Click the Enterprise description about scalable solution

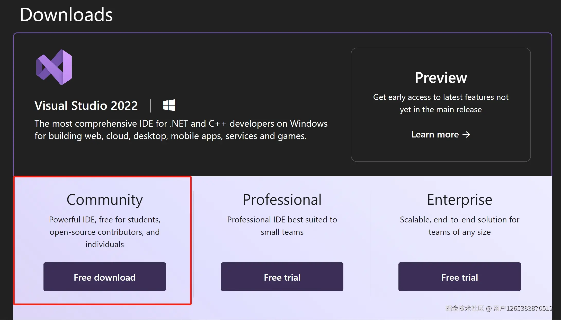click(x=459, y=226)
